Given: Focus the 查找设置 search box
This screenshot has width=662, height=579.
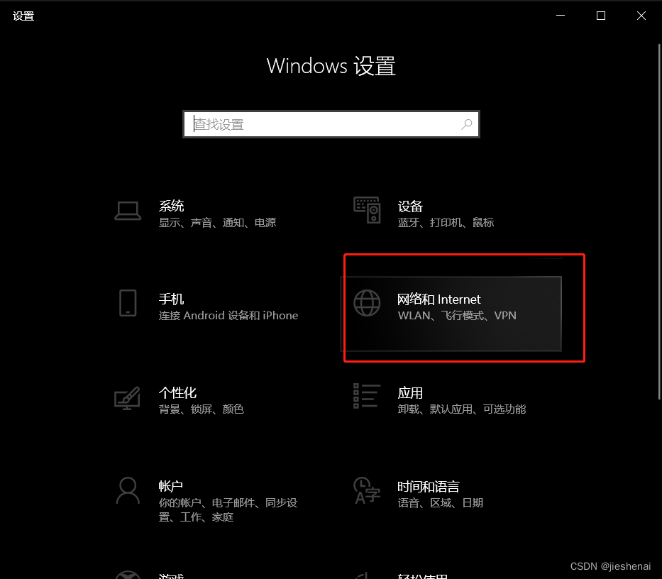Looking at the screenshot, I should click(331, 124).
